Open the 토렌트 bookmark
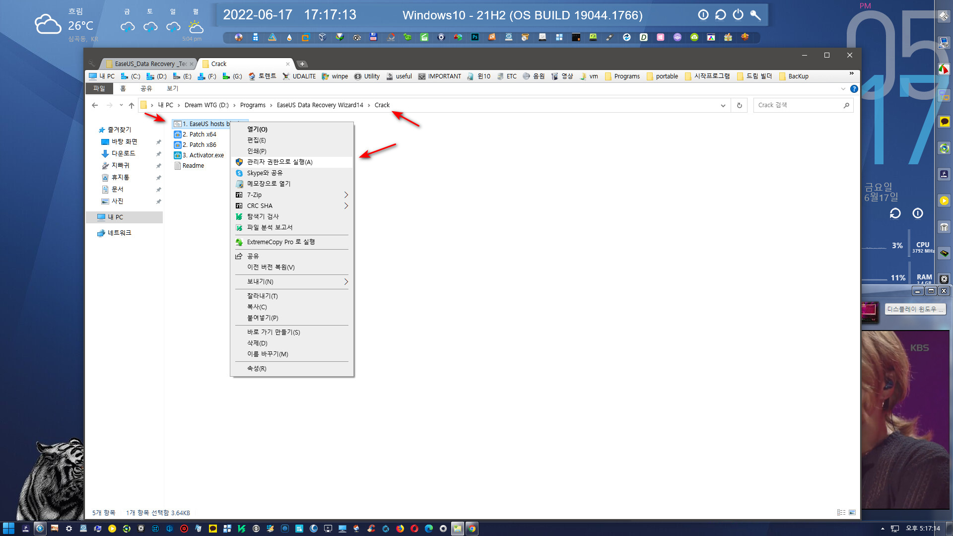953x536 pixels. [x=262, y=76]
